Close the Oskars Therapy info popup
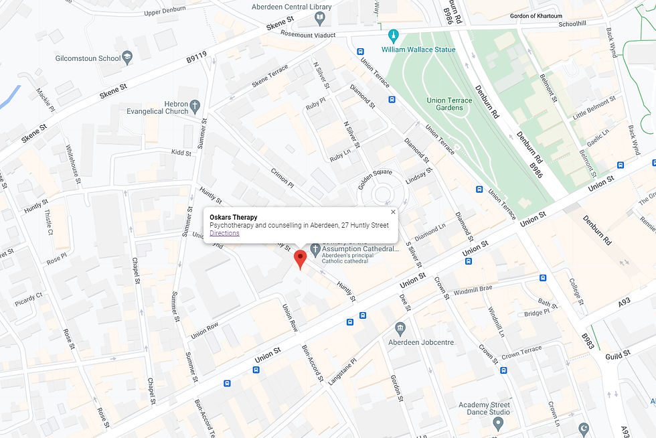This screenshot has width=656, height=438. coord(393,212)
